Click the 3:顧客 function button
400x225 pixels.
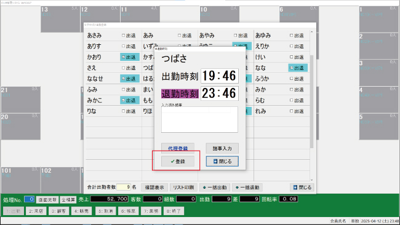click(x=58, y=211)
